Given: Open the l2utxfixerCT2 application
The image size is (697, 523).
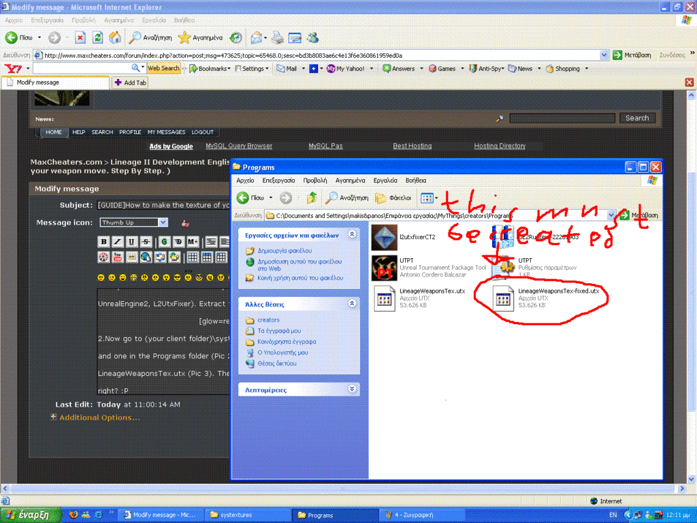Looking at the screenshot, I should pyautogui.click(x=385, y=237).
